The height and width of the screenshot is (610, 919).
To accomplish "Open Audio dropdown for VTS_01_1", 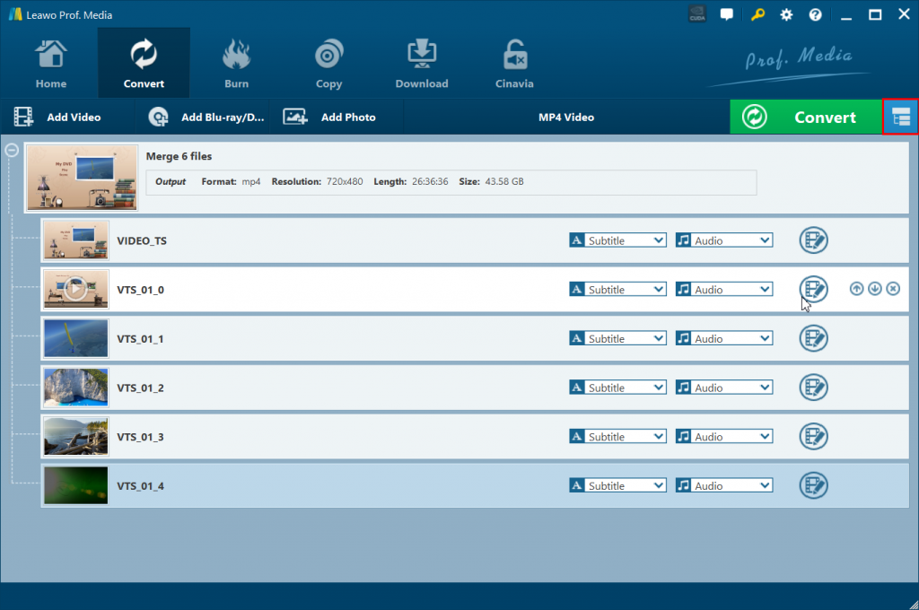I will 724,339.
